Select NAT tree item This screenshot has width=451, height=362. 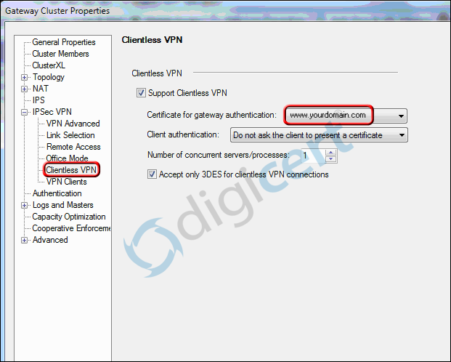click(x=41, y=89)
